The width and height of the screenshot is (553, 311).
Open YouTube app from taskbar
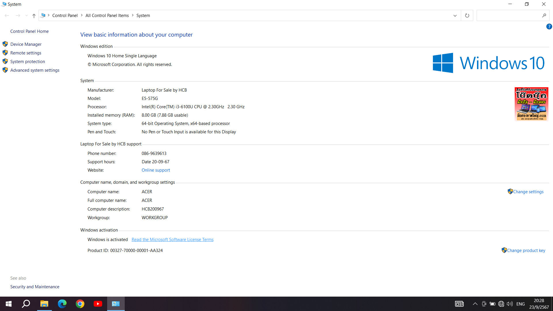coord(98,304)
